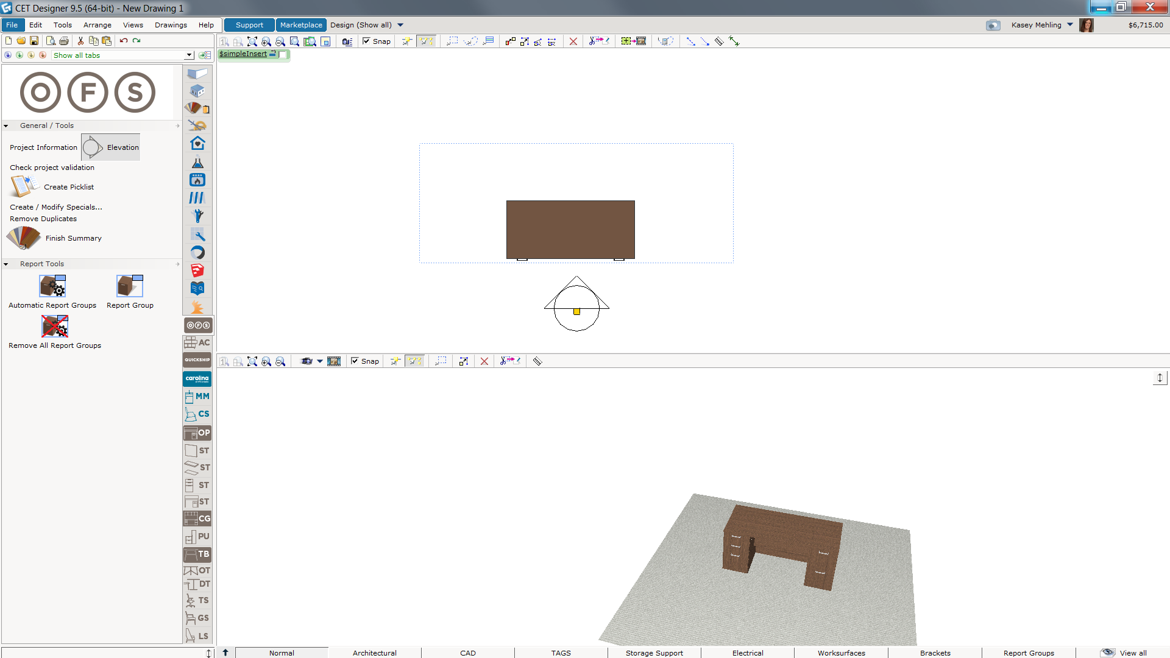Click Remove All Report Groups icon
The height and width of the screenshot is (658, 1170).
(54, 327)
